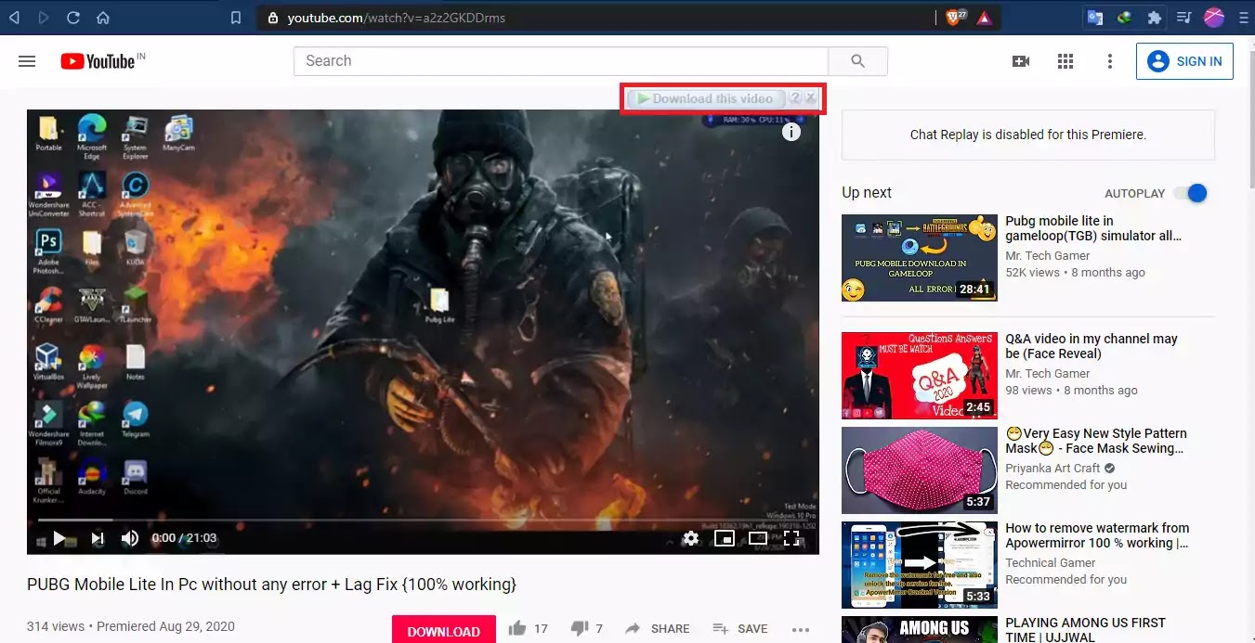Bookmark this page icon

point(236,18)
